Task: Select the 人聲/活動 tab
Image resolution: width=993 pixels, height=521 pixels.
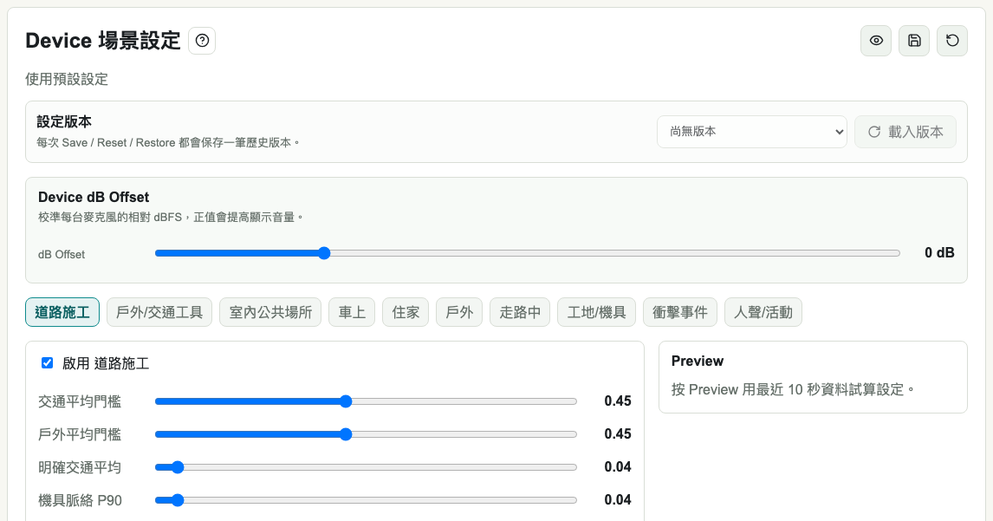Action: pos(763,312)
